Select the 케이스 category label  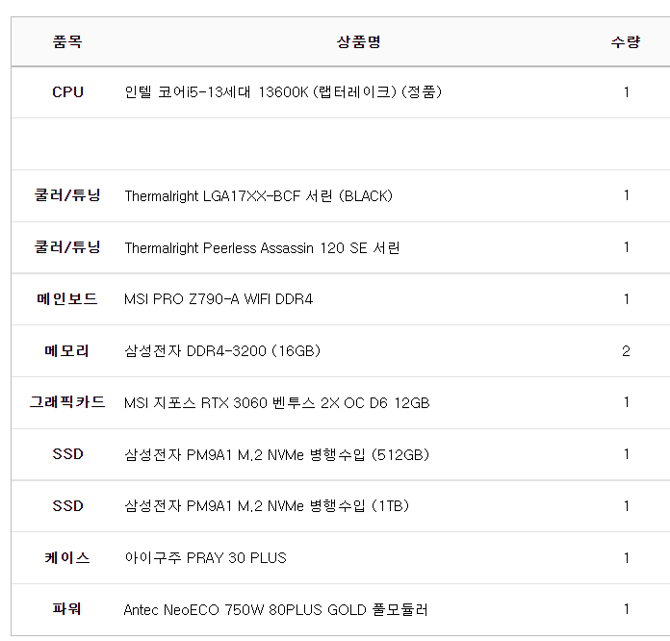click(67, 558)
